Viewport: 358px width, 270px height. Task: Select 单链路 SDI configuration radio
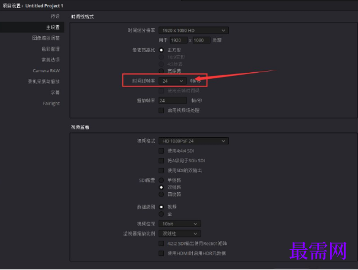(x=162, y=180)
